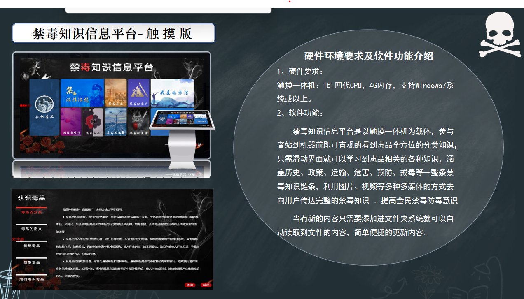Click the dark tile with the horned mask image
524x299 pixels.
coord(138,122)
